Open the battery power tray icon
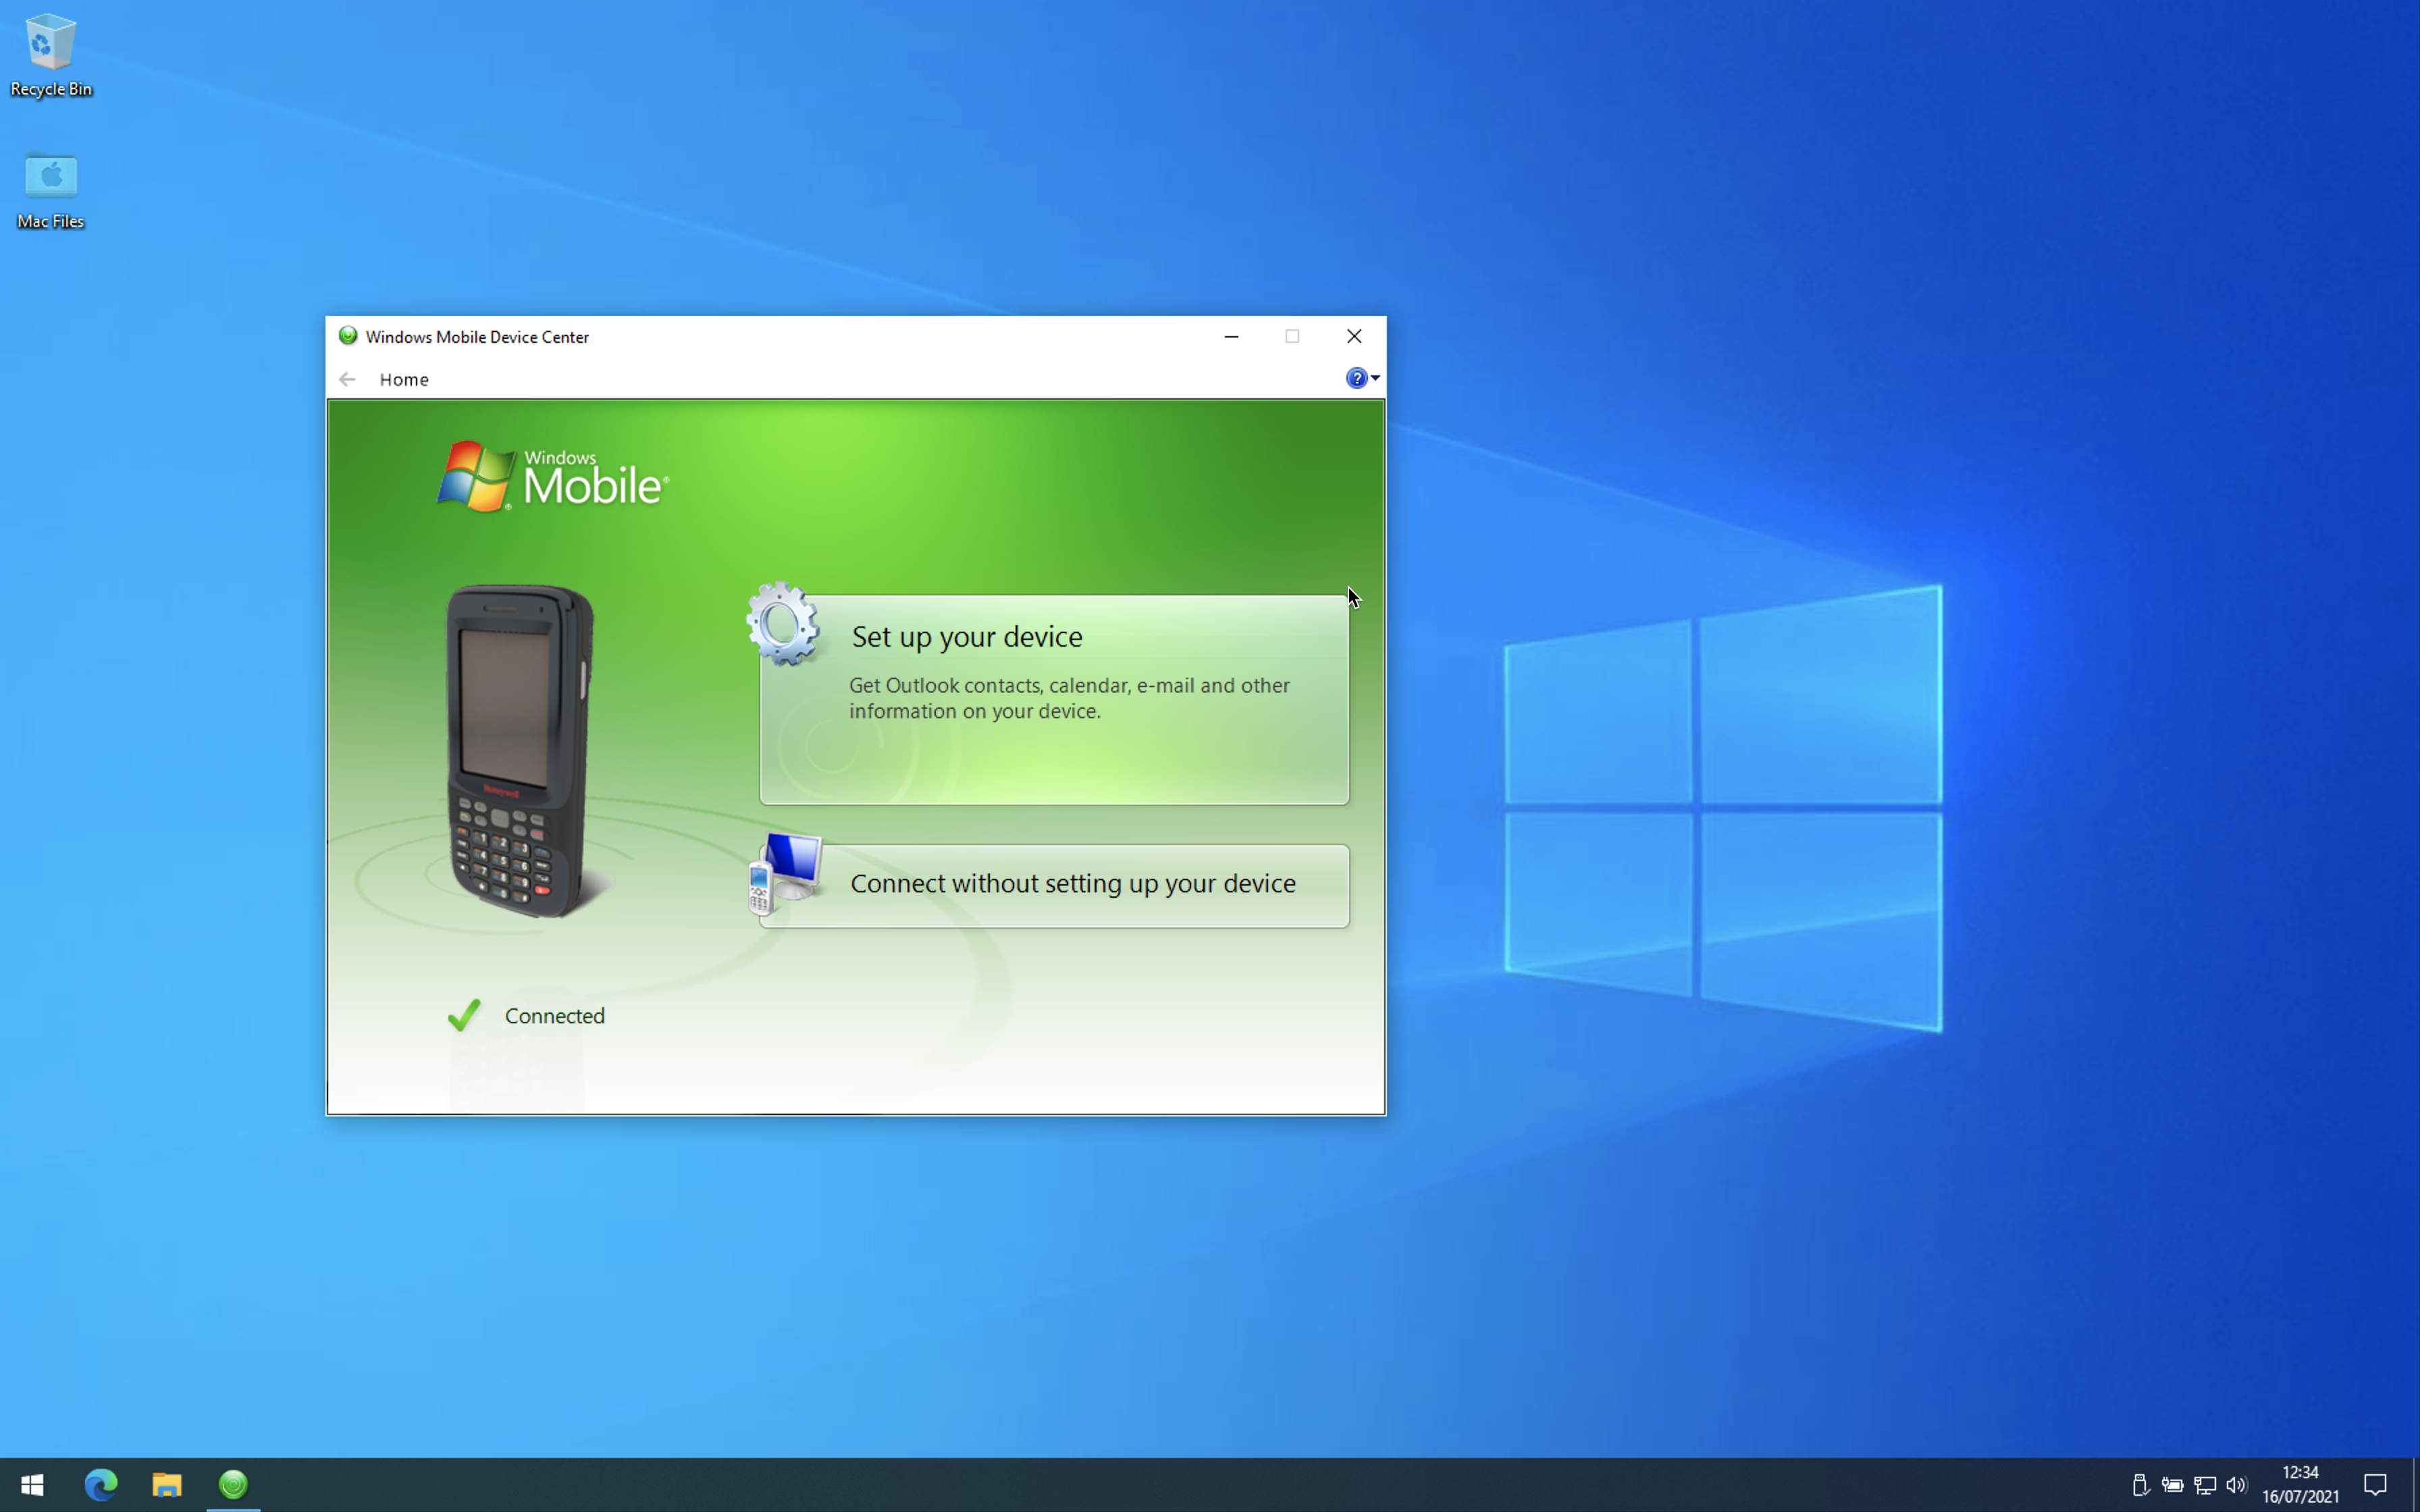The width and height of the screenshot is (2420, 1512). (x=2172, y=1485)
